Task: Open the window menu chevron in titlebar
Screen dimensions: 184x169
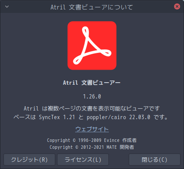Action: click(x=7, y=6)
